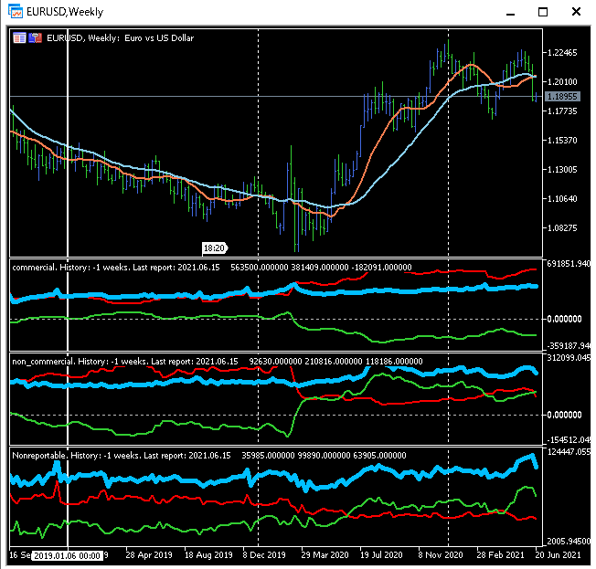The height and width of the screenshot is (569, 596).
Task: Click the 29 Mar 2020 date label
Action: pos(325,555)
